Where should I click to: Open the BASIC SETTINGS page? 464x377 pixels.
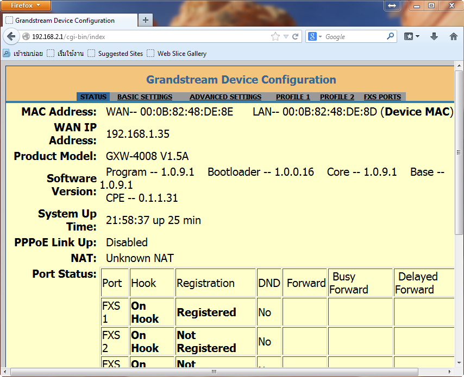click(145, 97)
